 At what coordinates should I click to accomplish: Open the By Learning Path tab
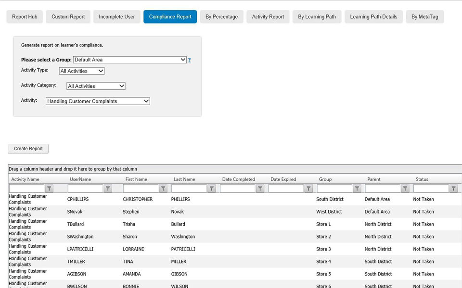click(317, 17)
